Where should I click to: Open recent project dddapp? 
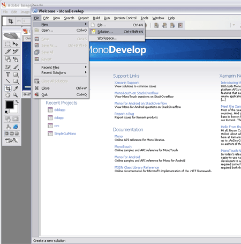coord(60,110)
